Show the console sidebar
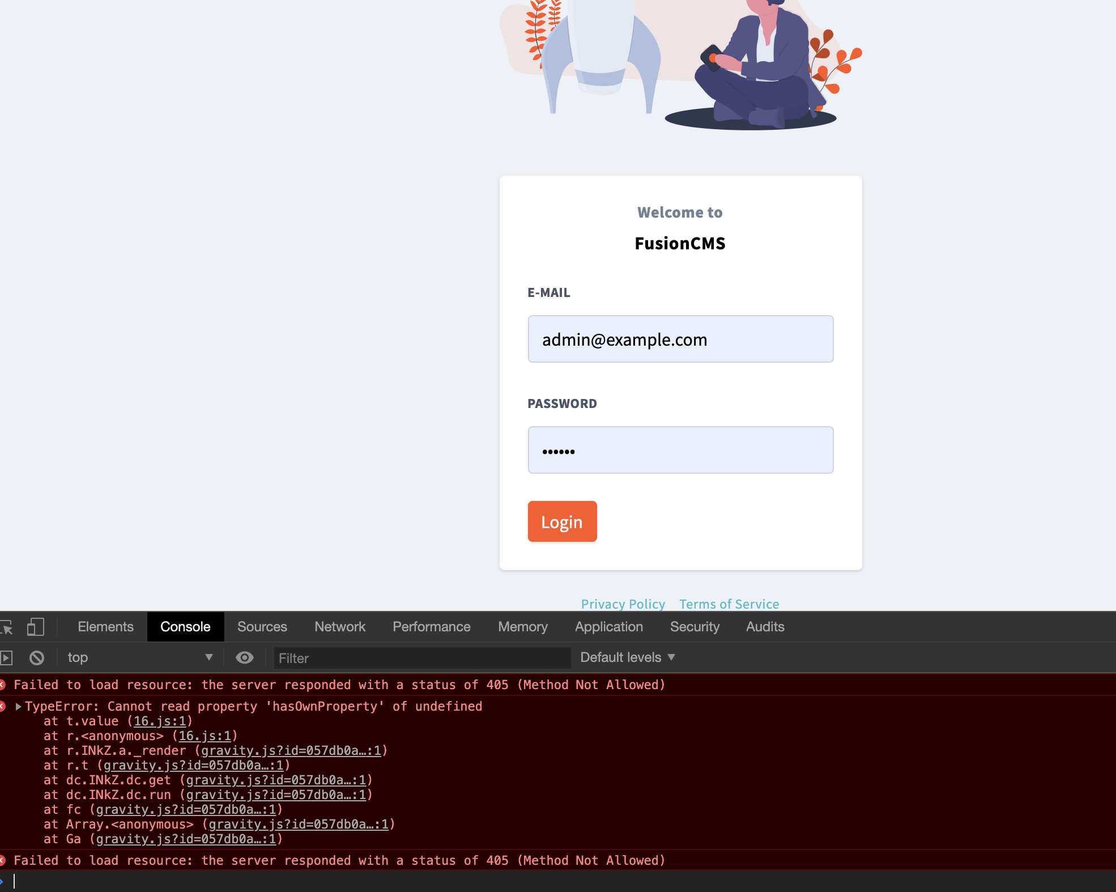1116x892 pixels. tap(8, 657)
